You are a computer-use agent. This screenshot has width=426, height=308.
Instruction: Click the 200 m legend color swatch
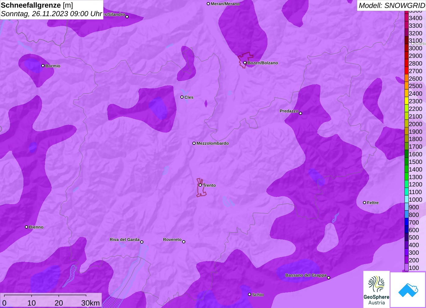pos(407,260)
